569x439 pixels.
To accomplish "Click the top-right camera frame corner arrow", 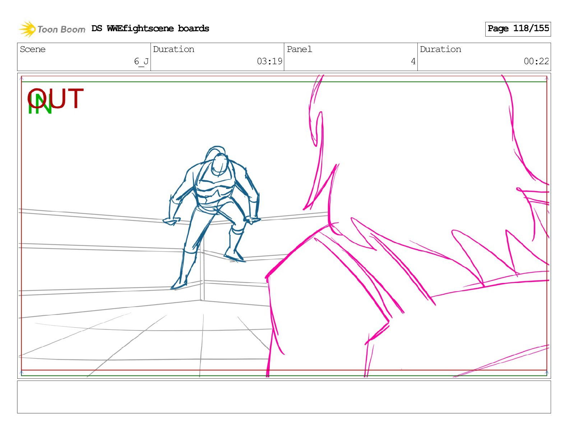I will 547,78.
